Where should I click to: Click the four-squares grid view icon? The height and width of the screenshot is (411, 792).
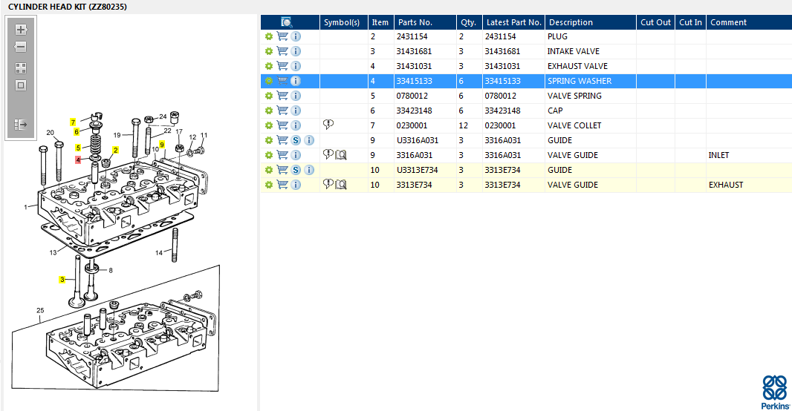point(21,68)
